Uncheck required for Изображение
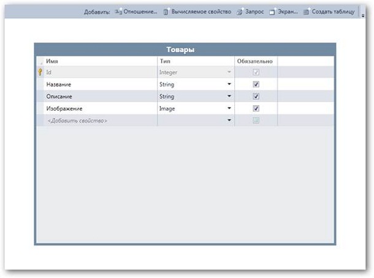The width and height of the screenshot is (374, 278). [256, 108]
